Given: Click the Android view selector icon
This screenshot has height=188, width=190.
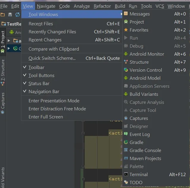Looking at the screenshot, I should pyautogui.click(x=12, y=32).
